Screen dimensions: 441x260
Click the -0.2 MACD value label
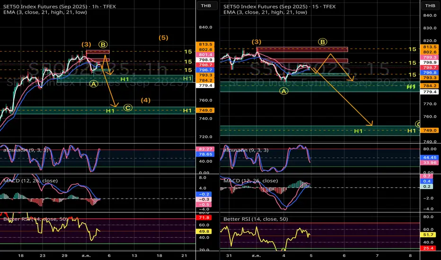(203, 194)
